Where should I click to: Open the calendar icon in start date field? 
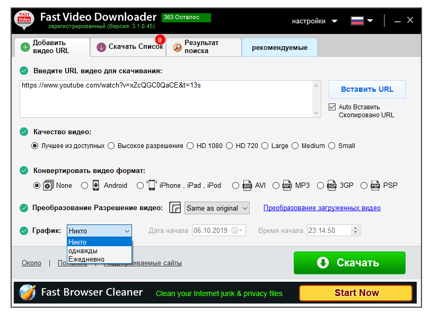(x=235, y=230)
